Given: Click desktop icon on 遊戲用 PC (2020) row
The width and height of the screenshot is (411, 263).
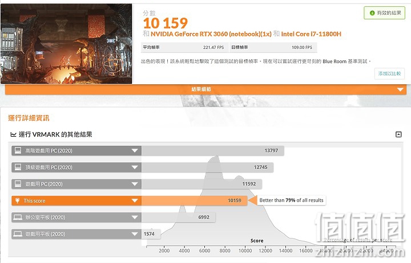Looking at the screenshot, I should pyautogui.click(x=18, y=184).
